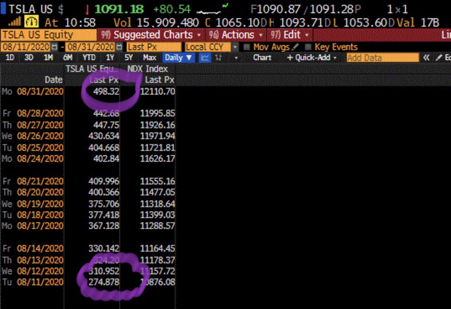The height and width of the screenshot is (309, 451).
Task: Click TSLA price 430.634
Action: click(104, 136)
